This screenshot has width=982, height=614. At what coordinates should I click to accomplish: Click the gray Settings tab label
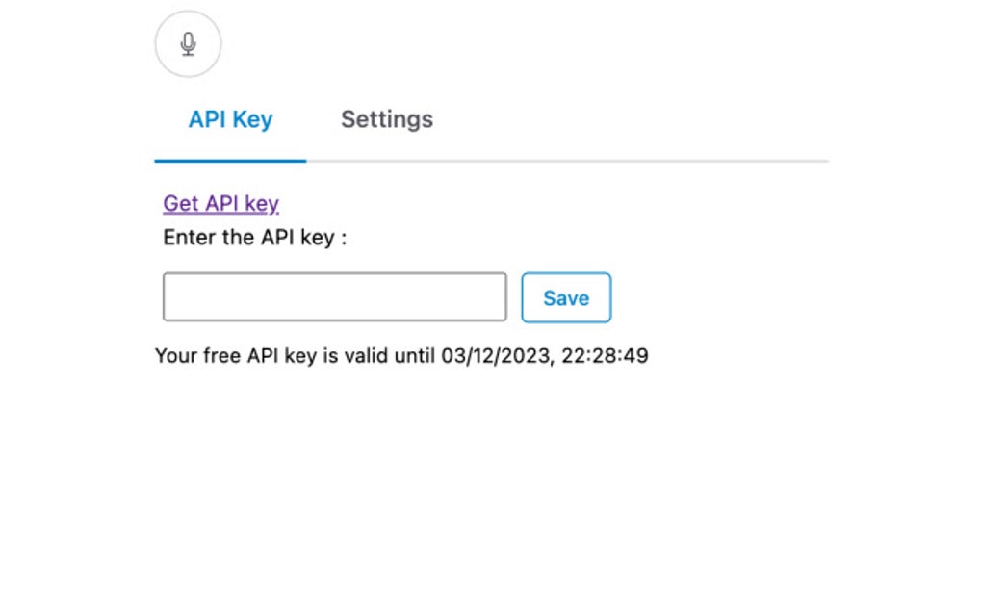(x=386, y=119)
